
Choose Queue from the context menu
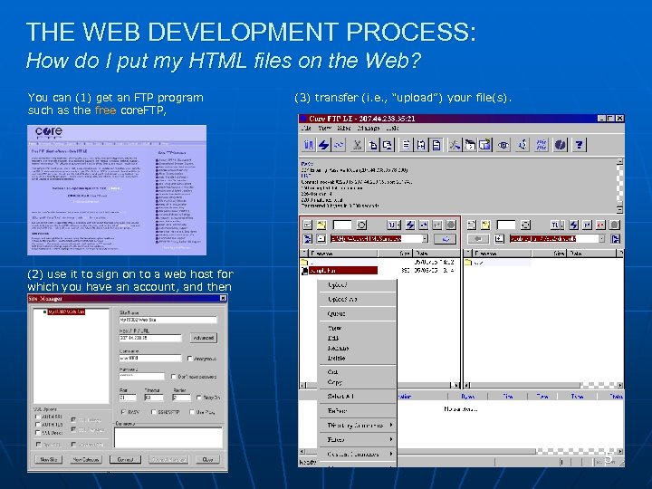358,313
